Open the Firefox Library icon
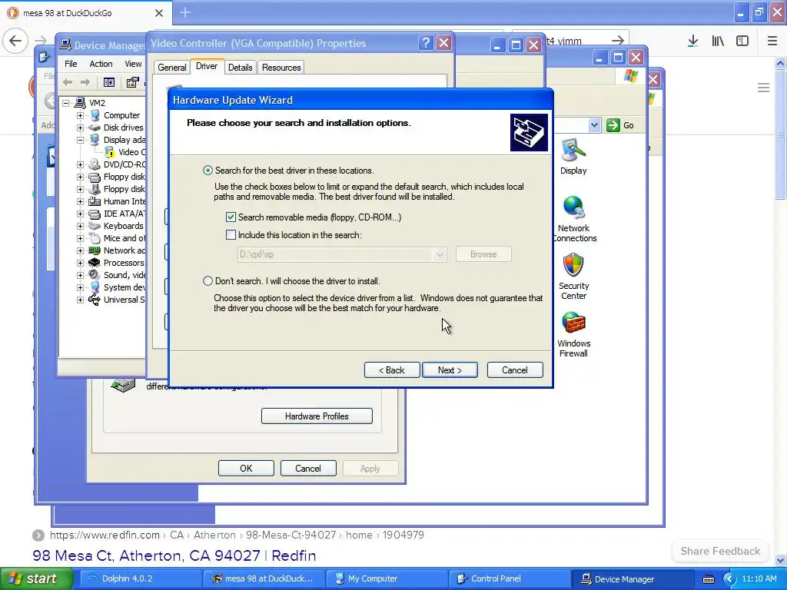Viewport: 787px width, 590px height. tap(718, 41)
